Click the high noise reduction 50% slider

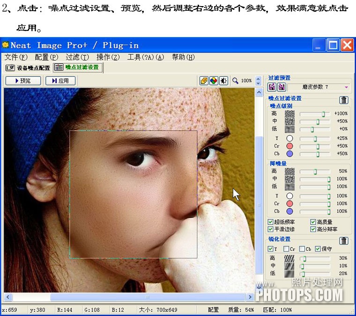(x=315, y=172)
